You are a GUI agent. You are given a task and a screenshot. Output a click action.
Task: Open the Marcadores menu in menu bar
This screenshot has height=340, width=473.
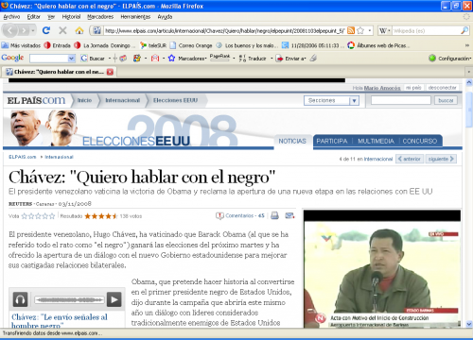click(x=100, y=17)
